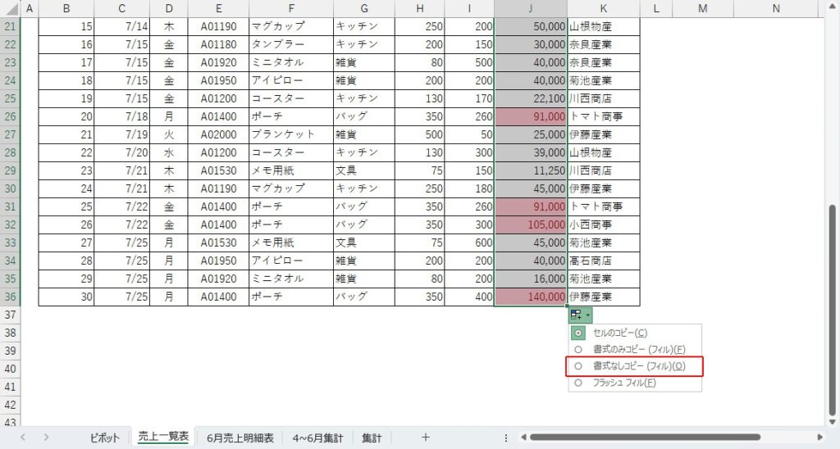Image resolution: width=840 pixels, height=449 pixels.
Task: Click the next sheet navigation arrow
Action: click(x=46, y=438)
